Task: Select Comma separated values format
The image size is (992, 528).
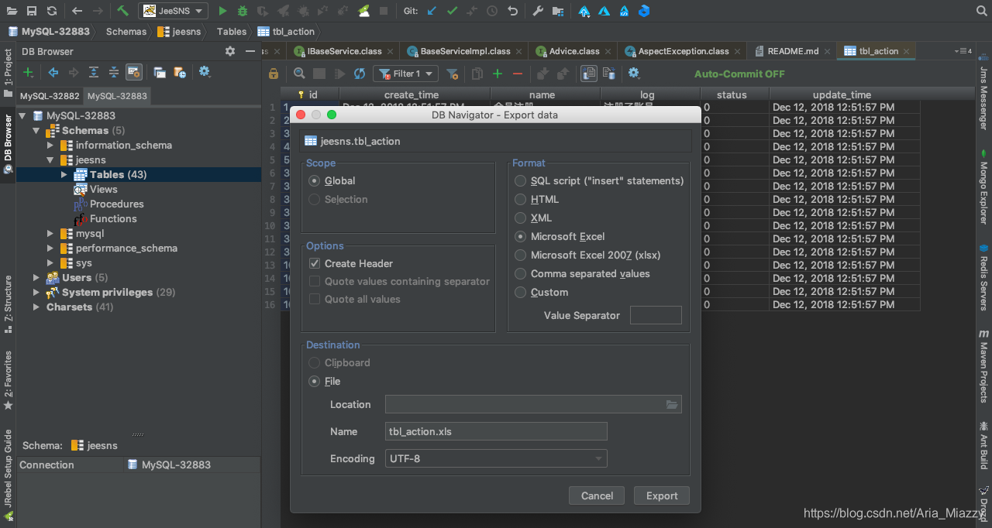Action: coord(520,273)
